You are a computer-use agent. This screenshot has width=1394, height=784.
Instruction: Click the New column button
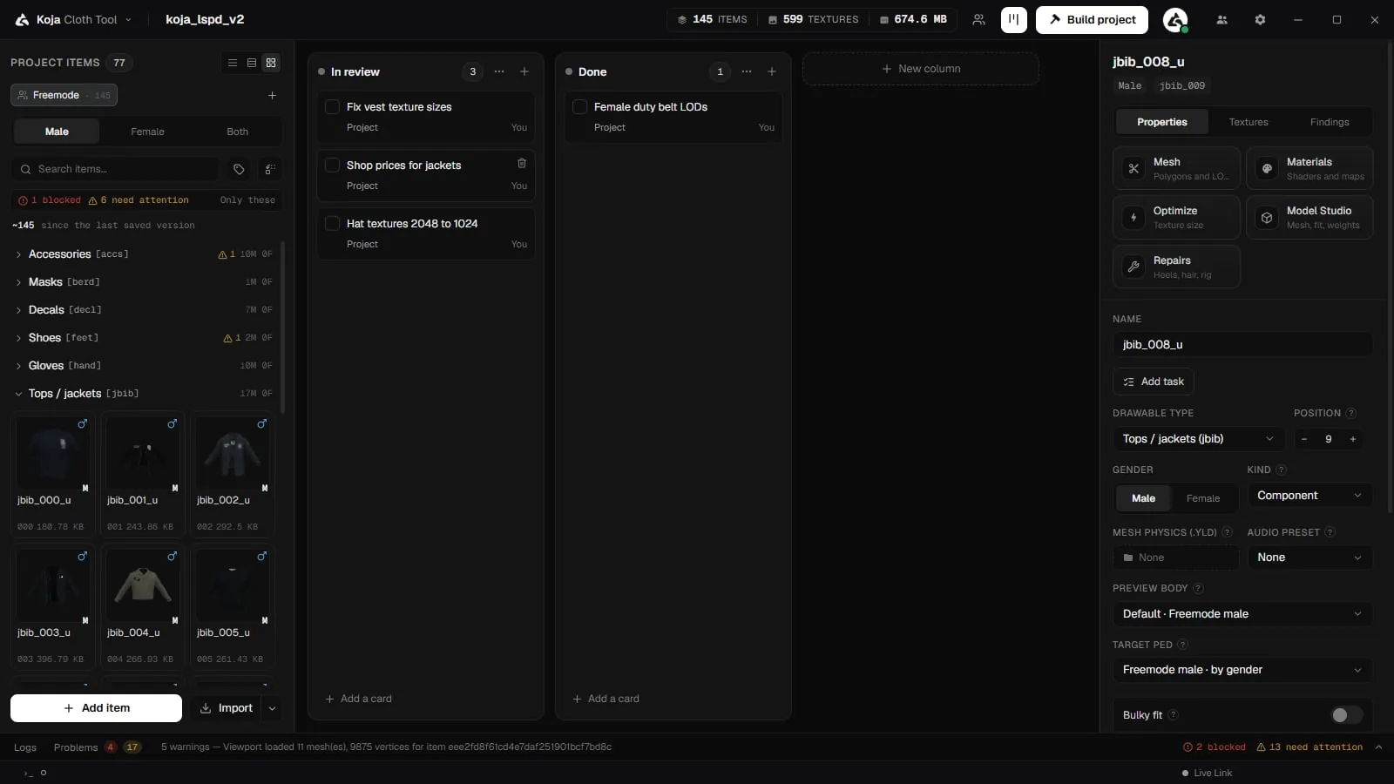[921, 69]
